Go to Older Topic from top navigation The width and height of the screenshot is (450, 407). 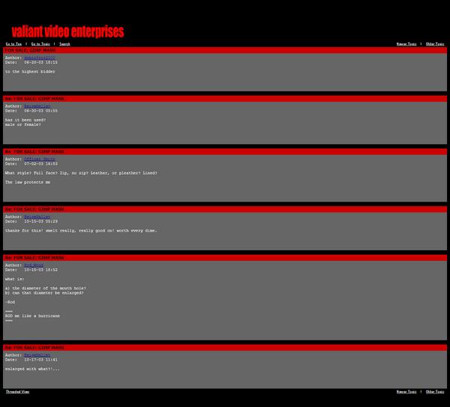(435, 44)
